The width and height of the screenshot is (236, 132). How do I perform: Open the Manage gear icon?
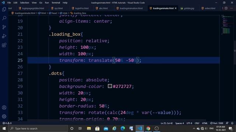tap(4, 116)
